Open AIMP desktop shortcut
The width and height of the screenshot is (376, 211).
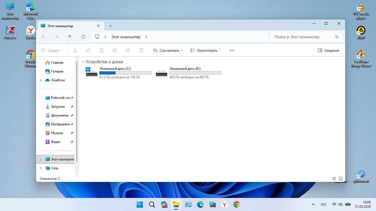click(361, 33)
